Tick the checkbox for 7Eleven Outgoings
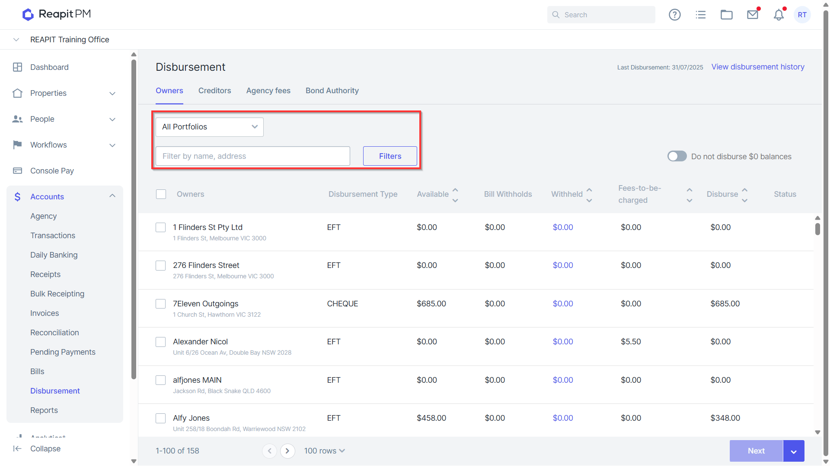Screen dimensions: 830x466 click(160, 304)
